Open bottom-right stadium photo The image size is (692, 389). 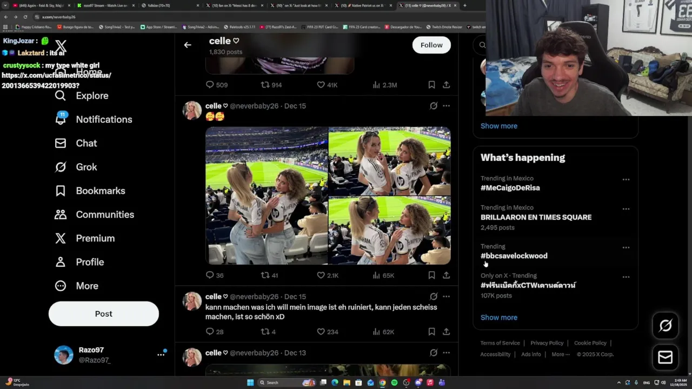click(390, 230)
